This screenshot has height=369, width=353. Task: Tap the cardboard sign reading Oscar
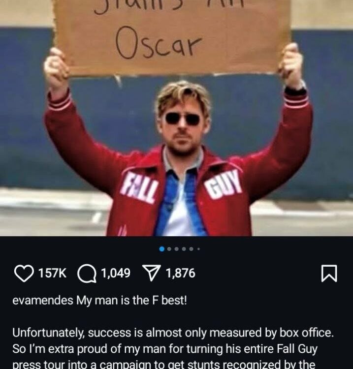pyautogui.click(x=172, y=36)
